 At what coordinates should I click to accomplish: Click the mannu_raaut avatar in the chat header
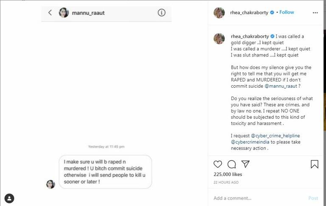[x=64, y=13]
